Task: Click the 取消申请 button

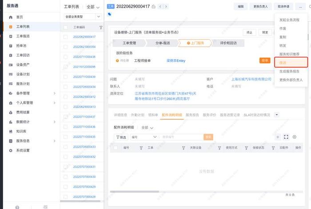Action: coord(283,7)
